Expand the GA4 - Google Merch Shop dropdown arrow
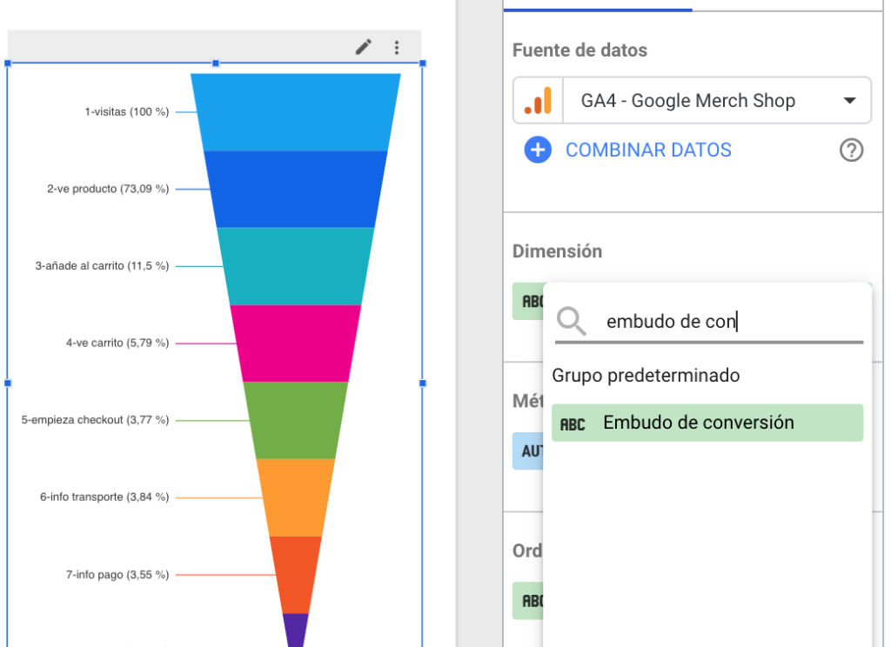This screenshot has height=647, width=891. 849,101
